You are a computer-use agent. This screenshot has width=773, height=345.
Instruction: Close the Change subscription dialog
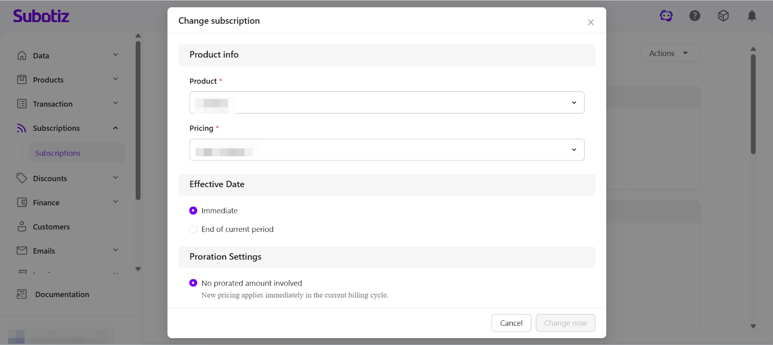(590, 22)
